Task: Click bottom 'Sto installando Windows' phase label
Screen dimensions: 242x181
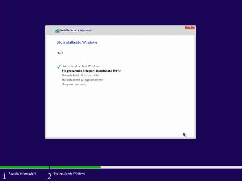Action: tap(69, 174)
